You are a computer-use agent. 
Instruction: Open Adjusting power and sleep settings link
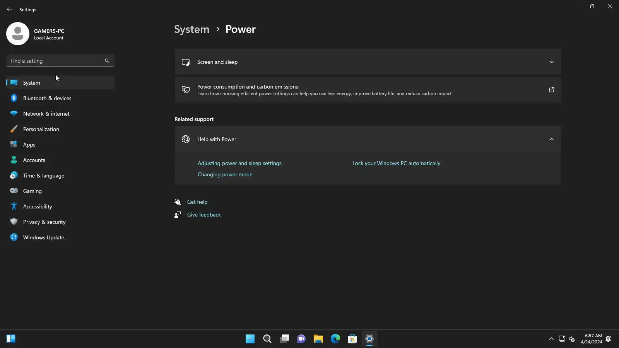(239, 163)
